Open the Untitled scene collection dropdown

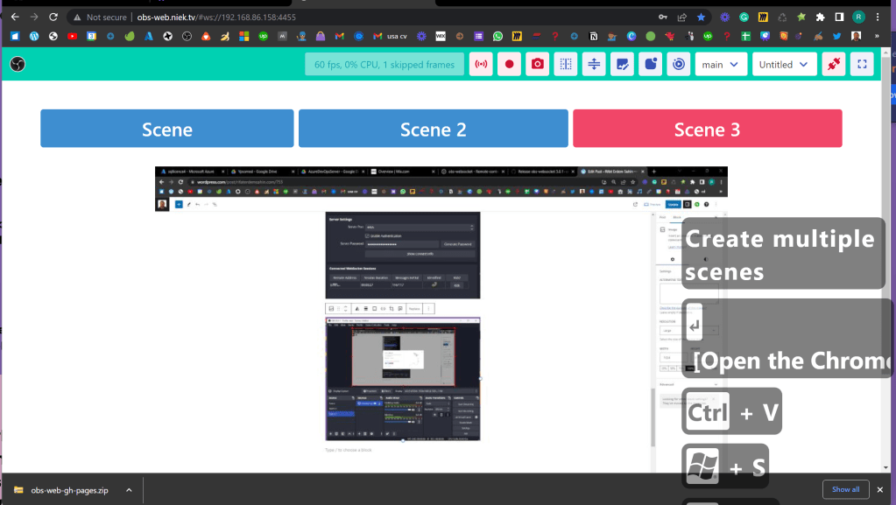click(785, 65)
